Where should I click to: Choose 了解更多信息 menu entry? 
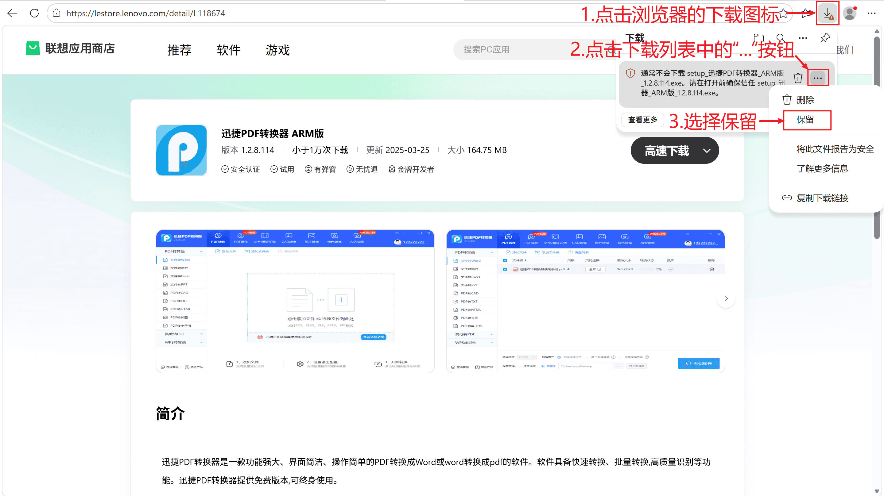tap(822, 168)
